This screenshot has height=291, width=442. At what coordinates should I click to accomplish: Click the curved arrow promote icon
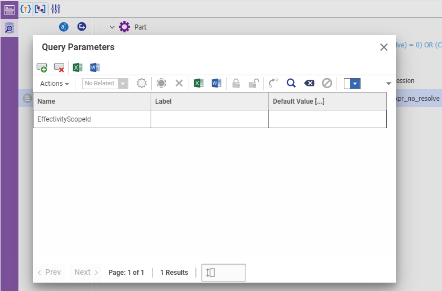click(273, 83)
